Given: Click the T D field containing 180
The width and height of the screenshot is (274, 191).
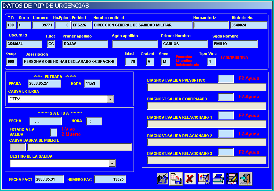Looking at the screenshot, I should pyautogui.click(x=11, y=25).
